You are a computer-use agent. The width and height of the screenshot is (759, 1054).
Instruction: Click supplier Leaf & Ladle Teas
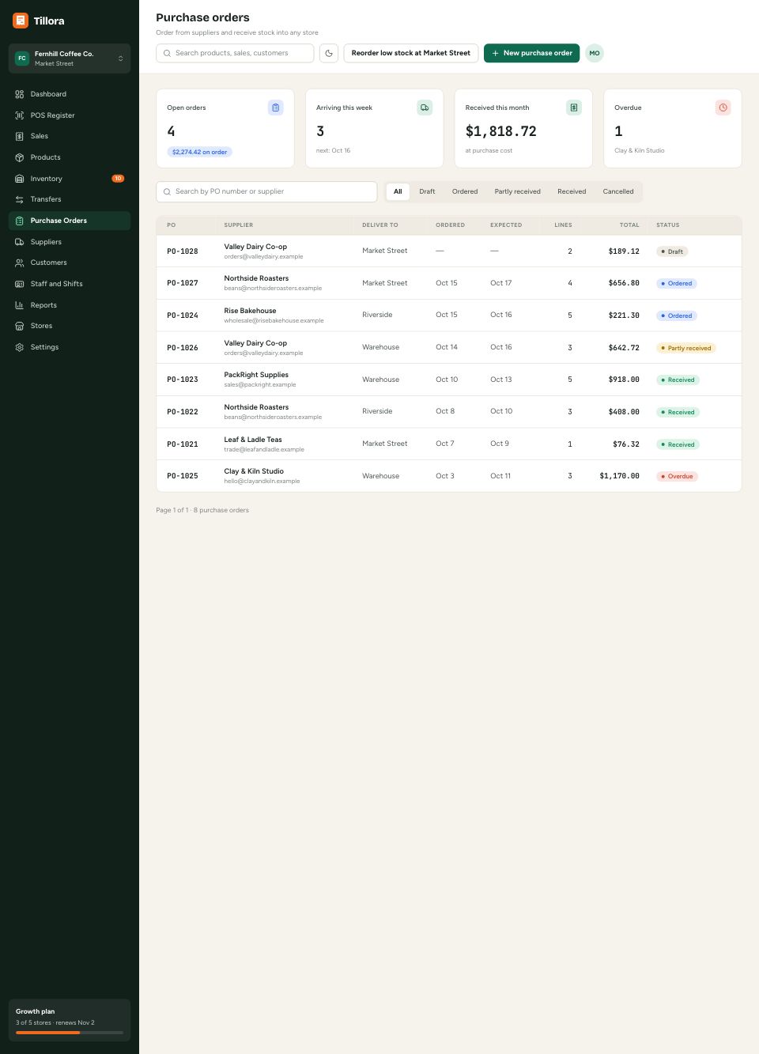pos(253,440)
